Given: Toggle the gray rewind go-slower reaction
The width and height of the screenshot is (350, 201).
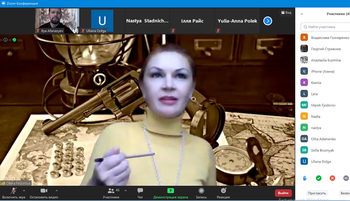Looking at the screenshot, I should (x=346, y=178).
